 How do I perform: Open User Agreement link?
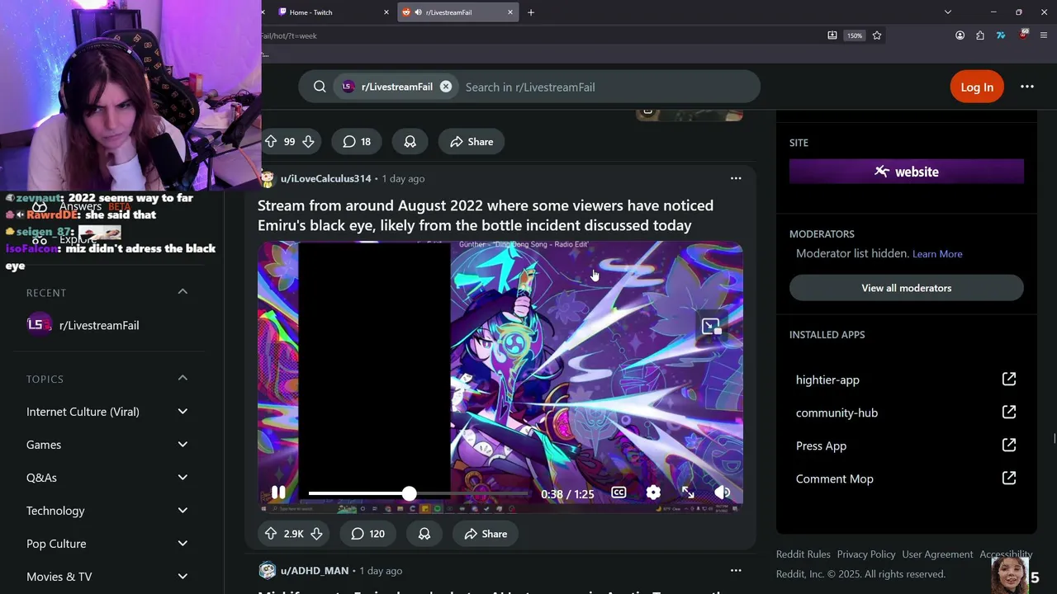click(x=937, y=554)
